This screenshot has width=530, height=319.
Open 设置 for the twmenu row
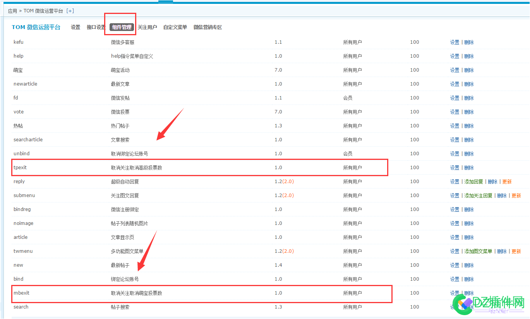455,251
